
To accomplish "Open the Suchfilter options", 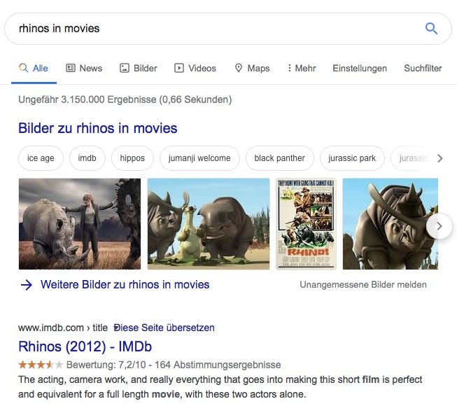I will point(423,68).
